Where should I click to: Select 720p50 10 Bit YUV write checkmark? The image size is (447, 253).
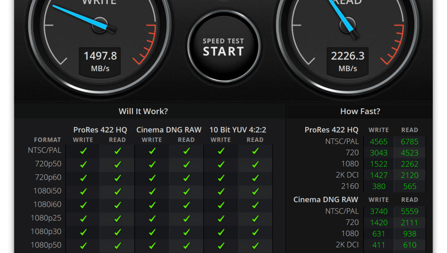(221, 164)
